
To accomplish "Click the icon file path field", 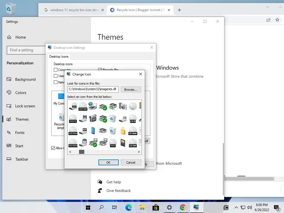I will [x=93, y=89].
